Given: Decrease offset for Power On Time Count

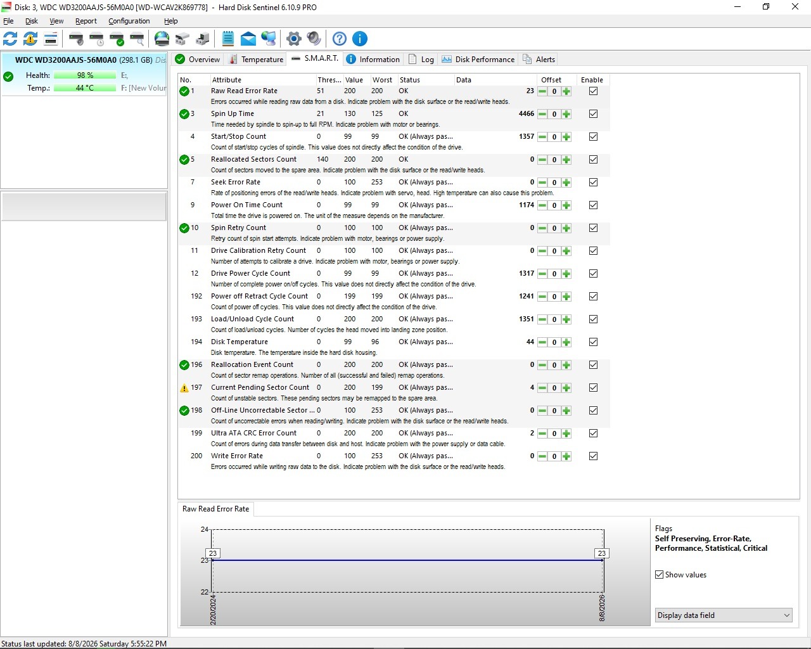Looking at the screenshot, I should [x=542, y=205].
